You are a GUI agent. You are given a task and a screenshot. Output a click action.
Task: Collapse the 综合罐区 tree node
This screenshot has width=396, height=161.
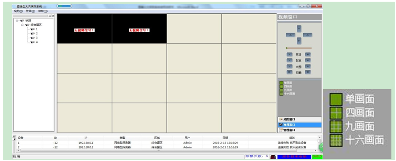(22, 25)
